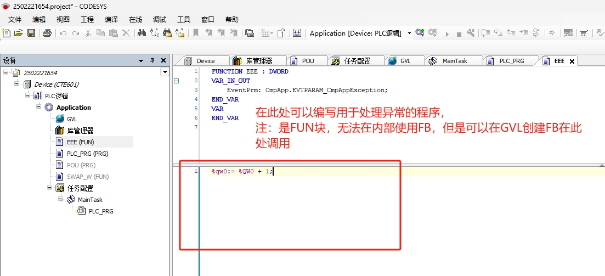The height and width of the screenshot is (276, 605).
Task: Stop the application with Stop icon
Action: [x=459, y=34]
